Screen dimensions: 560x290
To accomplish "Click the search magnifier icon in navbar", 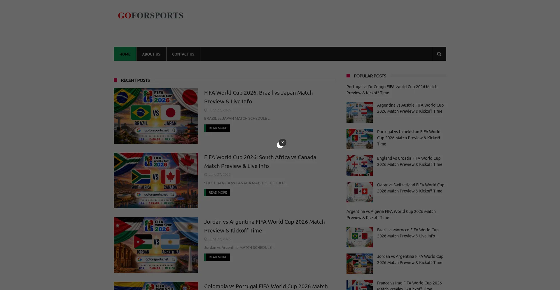I will (x=439, y=54).
